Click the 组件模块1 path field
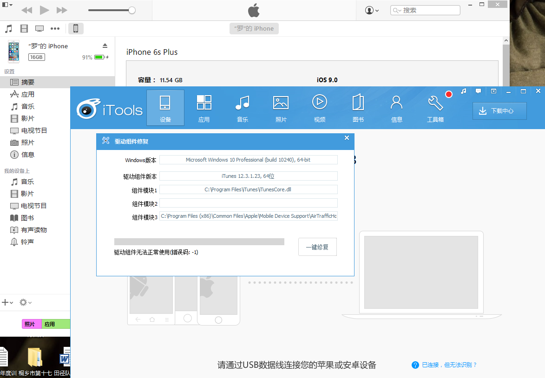The width and height of the screenshot is (545, 378). [248, 189]
